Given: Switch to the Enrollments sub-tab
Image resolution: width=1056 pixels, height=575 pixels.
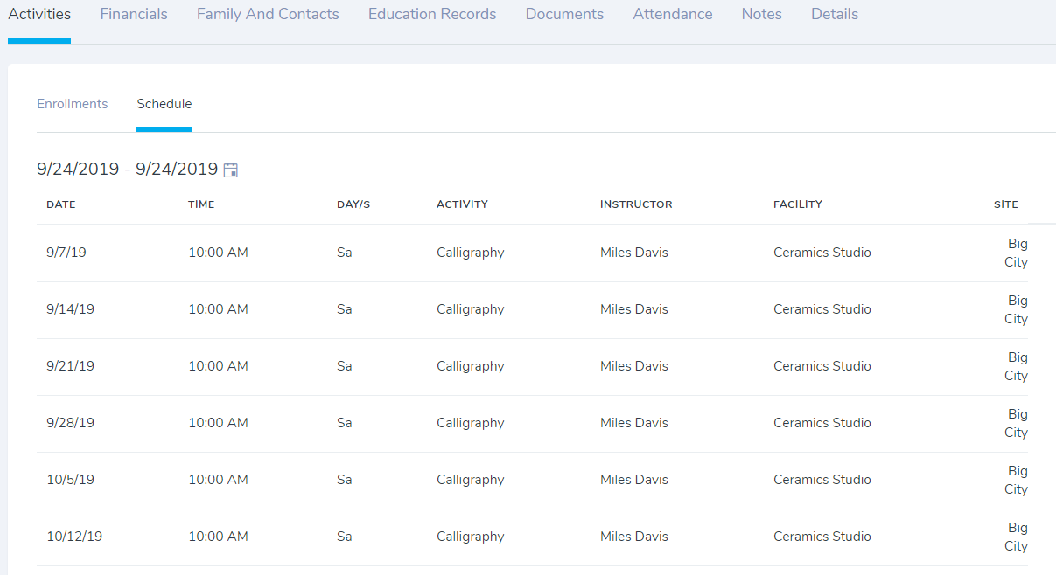Looking at the screenshot, I should [x=73, y=104].
